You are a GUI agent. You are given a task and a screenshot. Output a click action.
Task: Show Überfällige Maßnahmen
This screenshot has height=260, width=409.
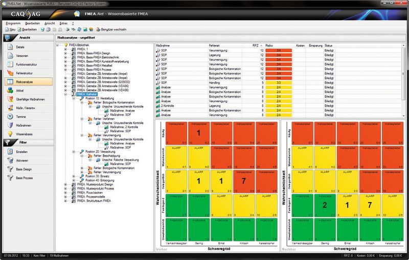(29, 99)
